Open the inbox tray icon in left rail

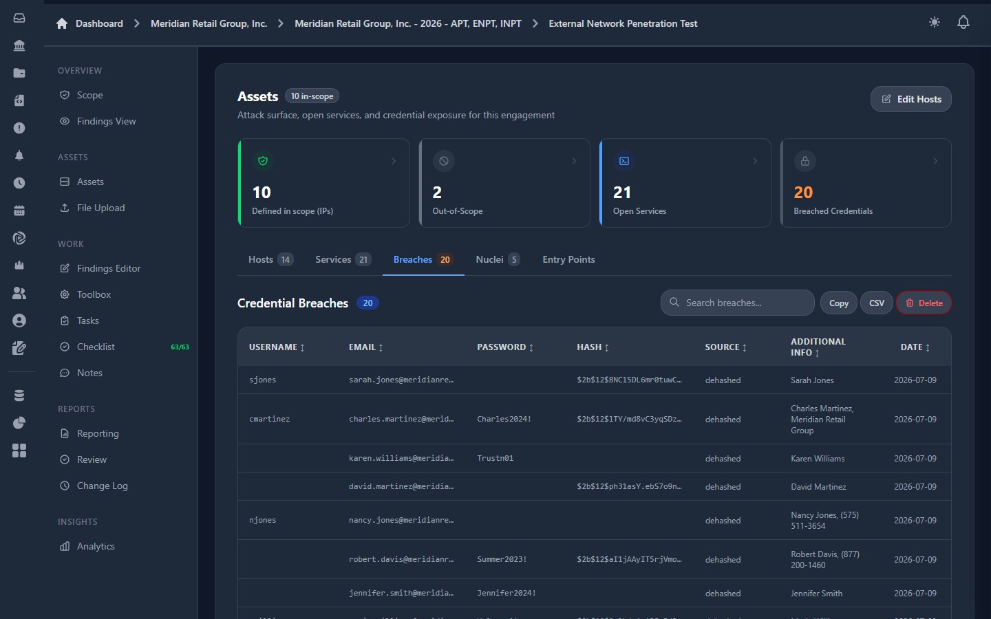[19, 18]
